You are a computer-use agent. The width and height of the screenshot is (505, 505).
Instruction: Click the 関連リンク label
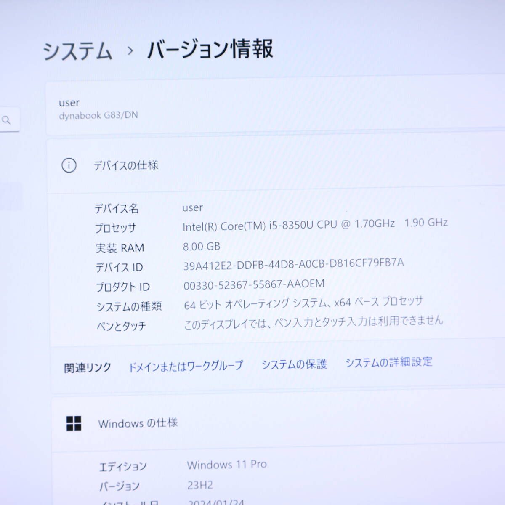click(88, 368)
